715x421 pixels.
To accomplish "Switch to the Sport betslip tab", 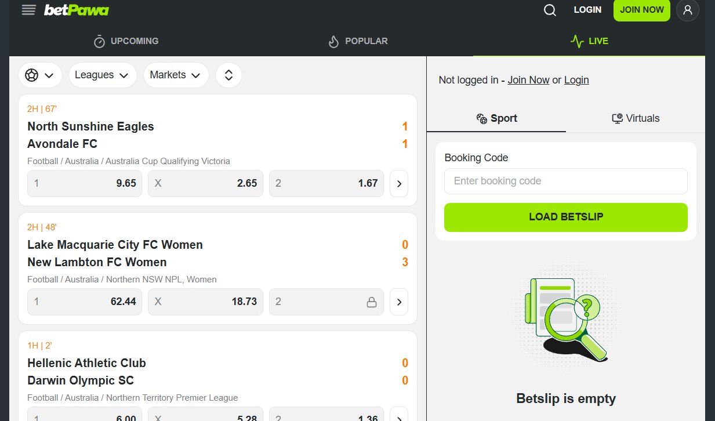I will point(496,118).
